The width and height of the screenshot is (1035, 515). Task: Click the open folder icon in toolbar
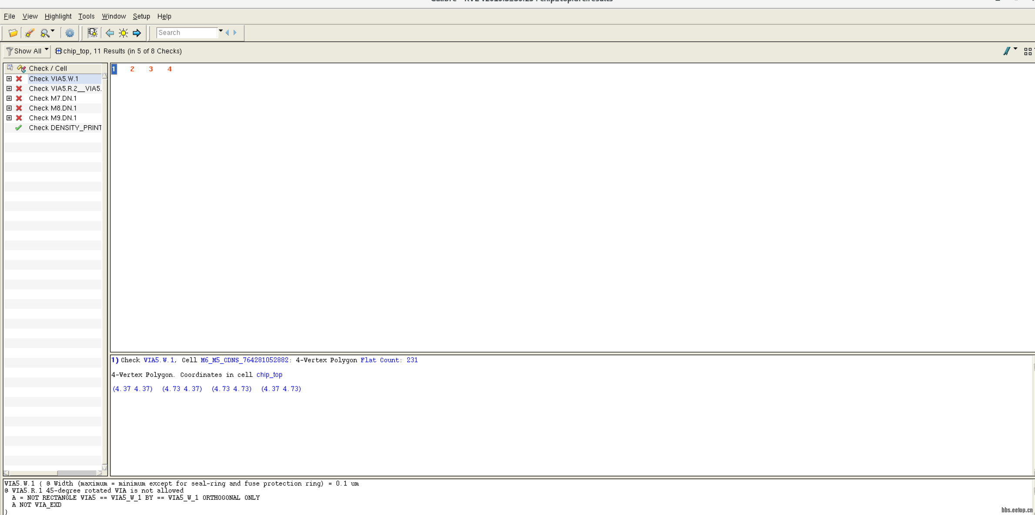point(13,33)
